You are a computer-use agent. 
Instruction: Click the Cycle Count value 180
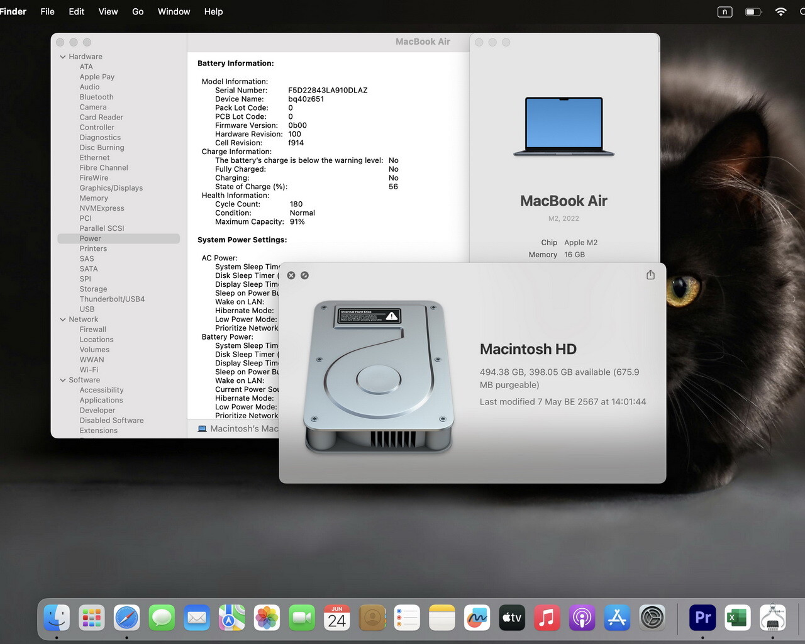click(296, 204)
